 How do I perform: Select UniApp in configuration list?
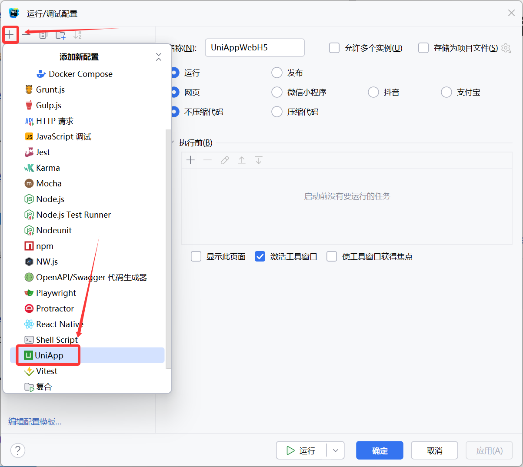87,355
